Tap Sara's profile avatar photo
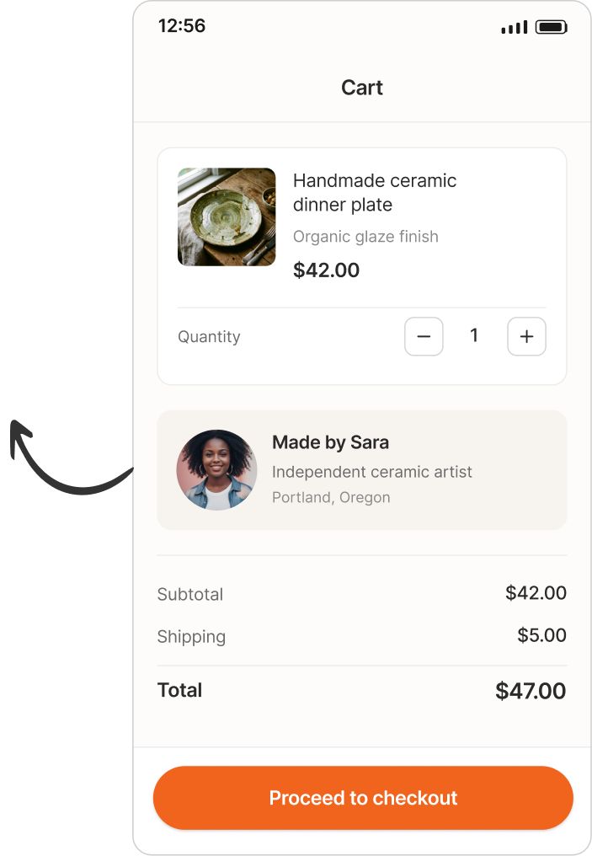592x856 pixels. coord(216,470)
